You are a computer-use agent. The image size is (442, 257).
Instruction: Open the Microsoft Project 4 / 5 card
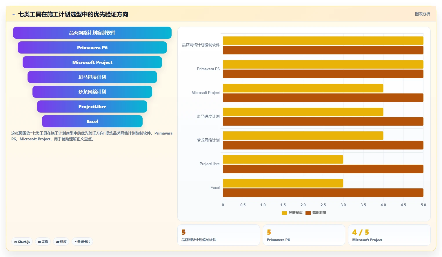pos(389,235)
